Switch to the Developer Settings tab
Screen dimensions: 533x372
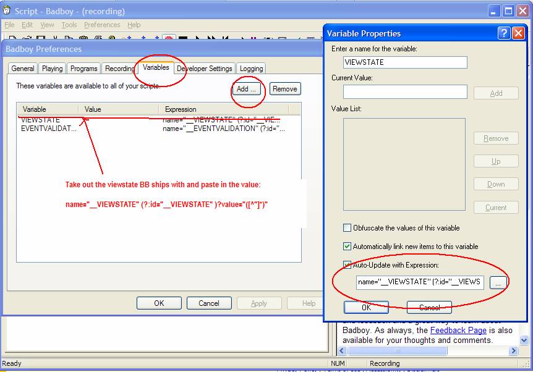pos(205,69)
